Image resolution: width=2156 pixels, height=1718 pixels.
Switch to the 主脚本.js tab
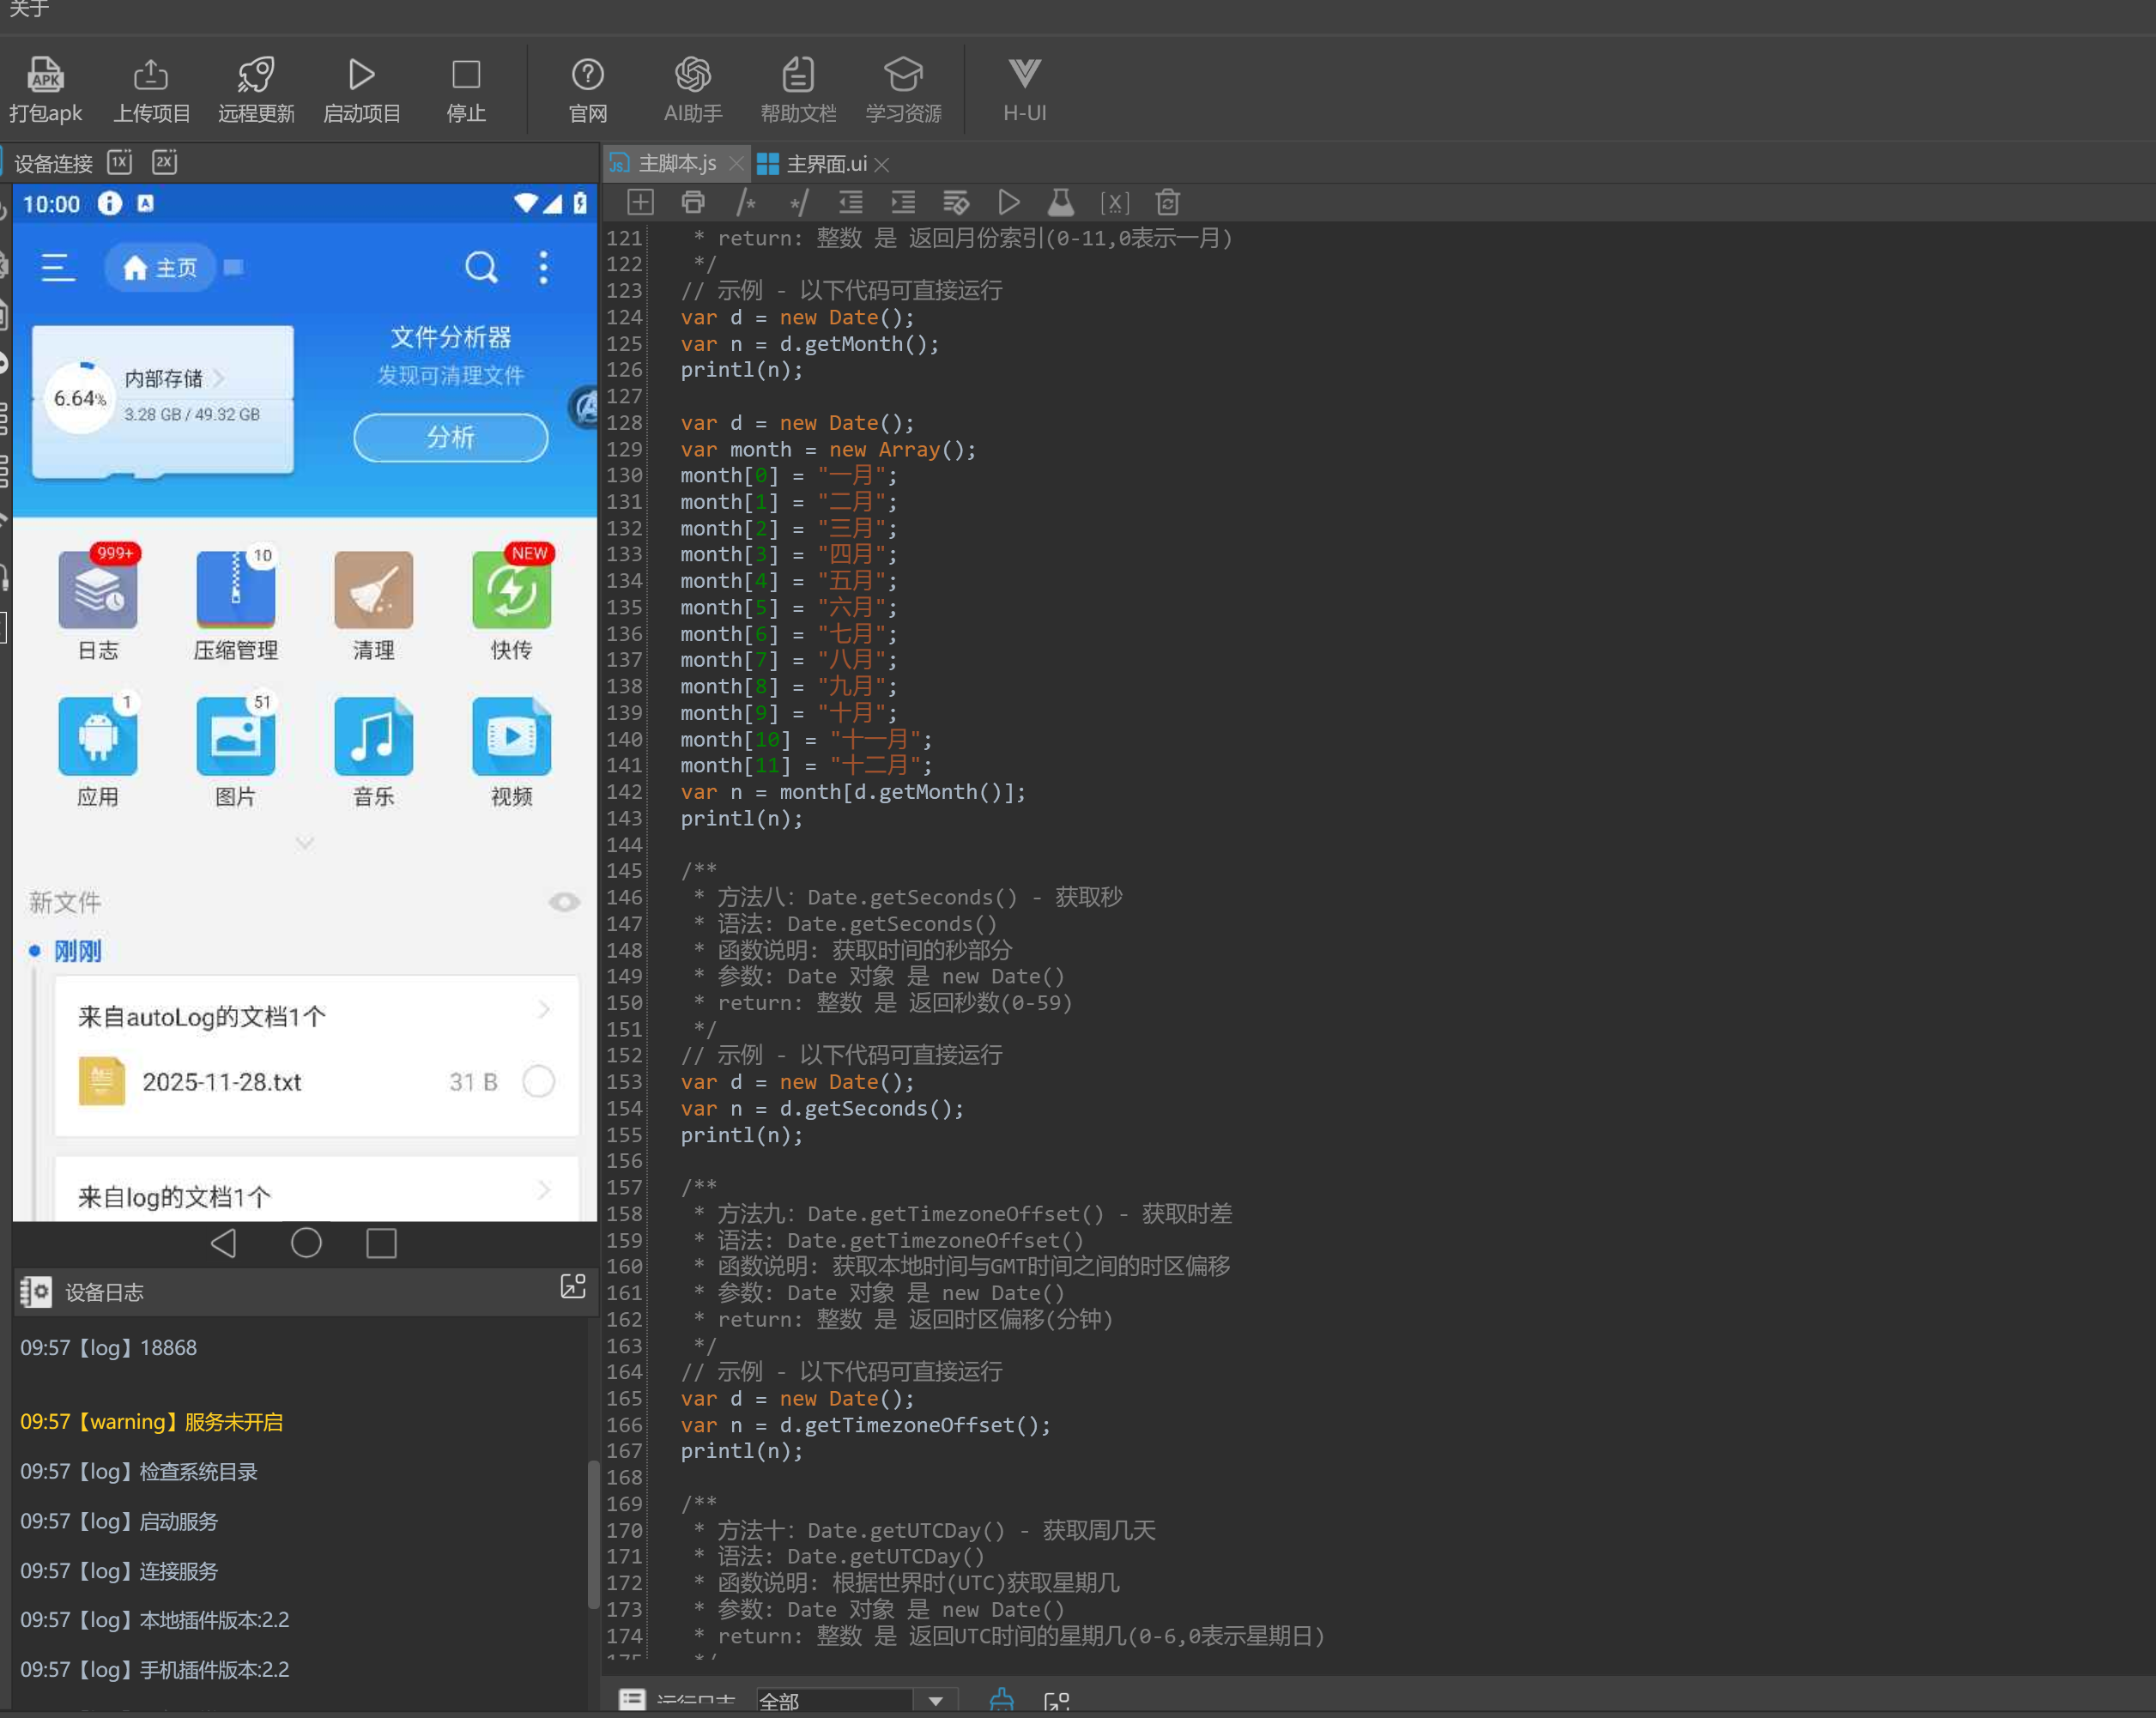(676, 163)
